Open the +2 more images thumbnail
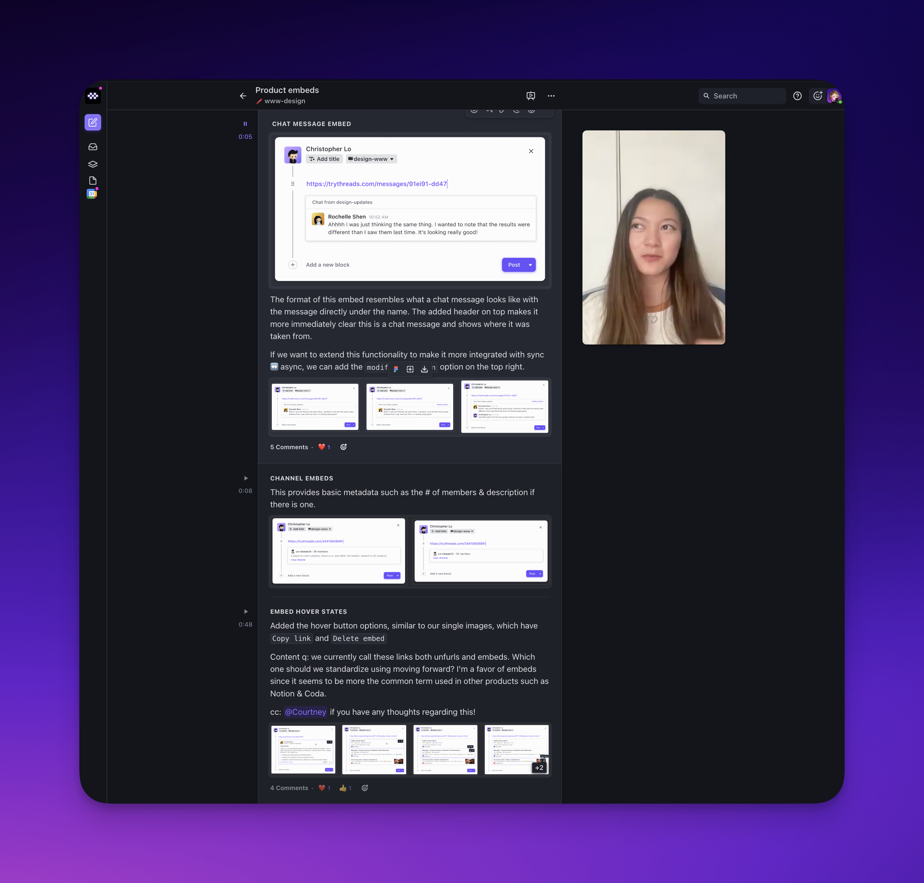Viewport: 924px width, 883px height. (x=516, y=749)
